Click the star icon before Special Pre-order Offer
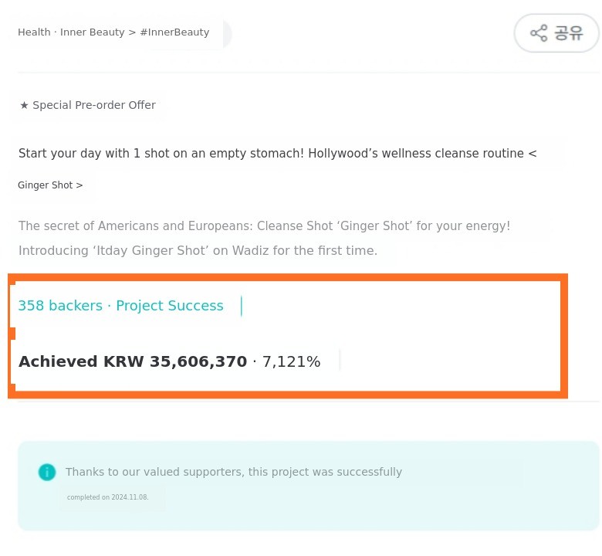Image resolution: width=602 pixels, height=556 pixels. tap(25, 105)
